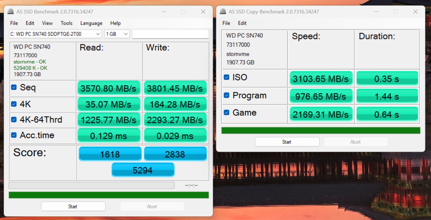Image resolution: width=431 pixels, height=220 pixels.
Task: Click the AS SSD Copy-Benchmark title bar icon
Action: click(x=223, y=12)
